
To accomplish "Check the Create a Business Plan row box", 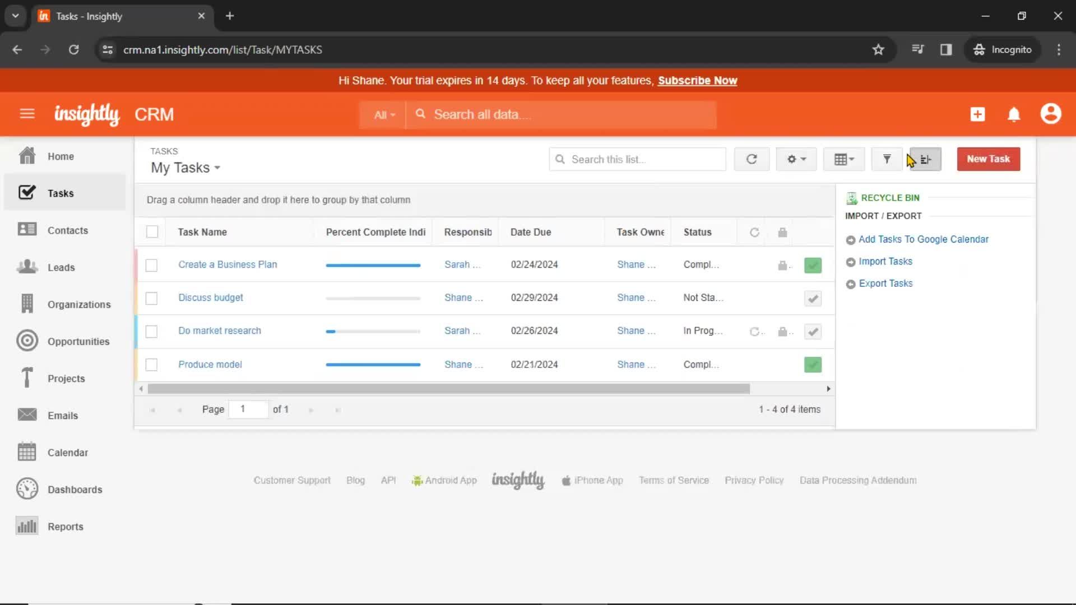I will click(151, 265).
